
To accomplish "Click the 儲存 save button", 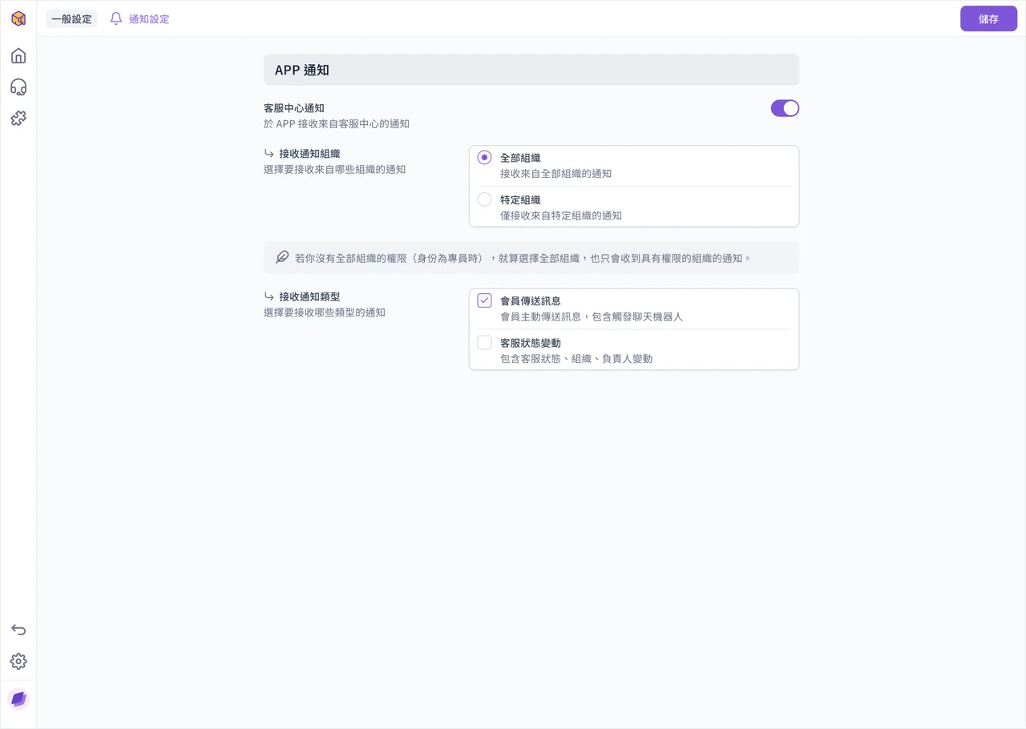I will [x=988, y=18].
